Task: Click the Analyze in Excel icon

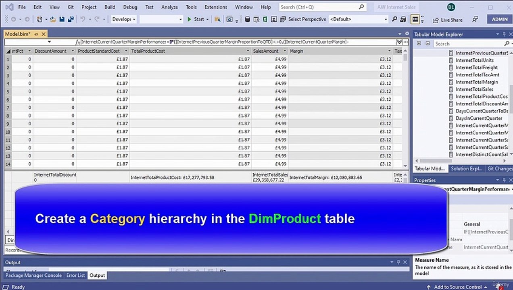Action: coord(265,19)
